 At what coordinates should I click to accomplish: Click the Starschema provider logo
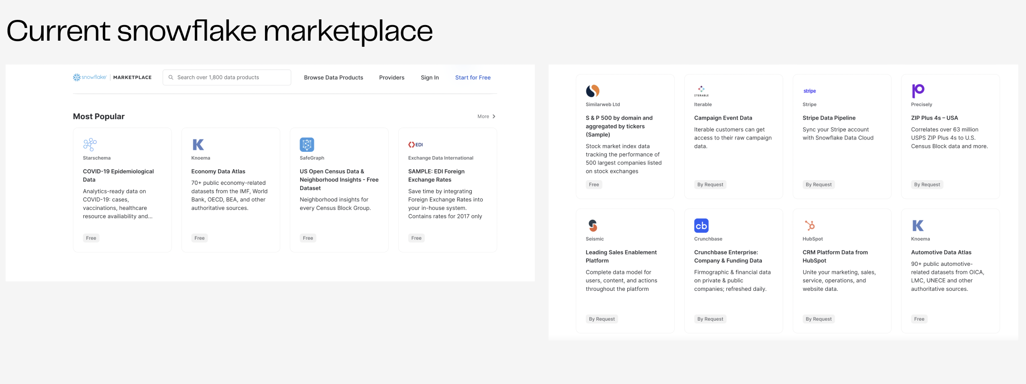coord(90,144)
